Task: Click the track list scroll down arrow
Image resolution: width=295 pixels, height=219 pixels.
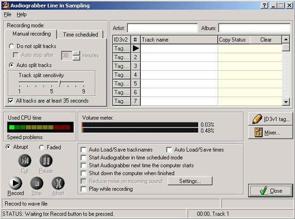Action: click(286, 102)
